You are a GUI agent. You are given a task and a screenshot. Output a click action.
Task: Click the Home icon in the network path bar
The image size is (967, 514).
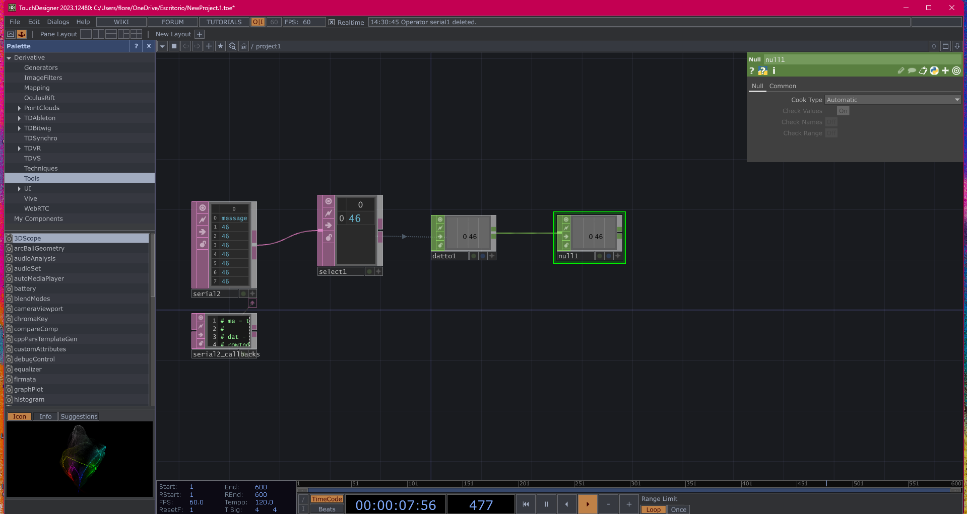(x=244, y=46)
